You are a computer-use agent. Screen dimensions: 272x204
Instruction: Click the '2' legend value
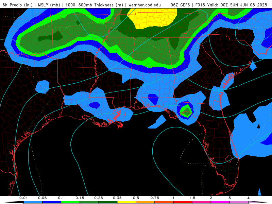point(211,198)
